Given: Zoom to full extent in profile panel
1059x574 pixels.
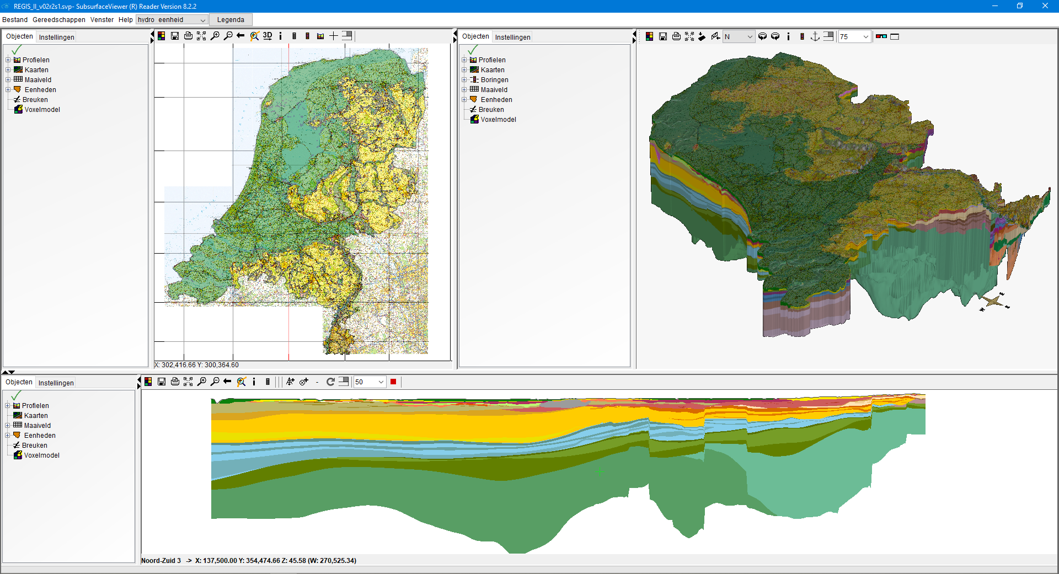Looking at the screenshot, I should tap(188, 382).
